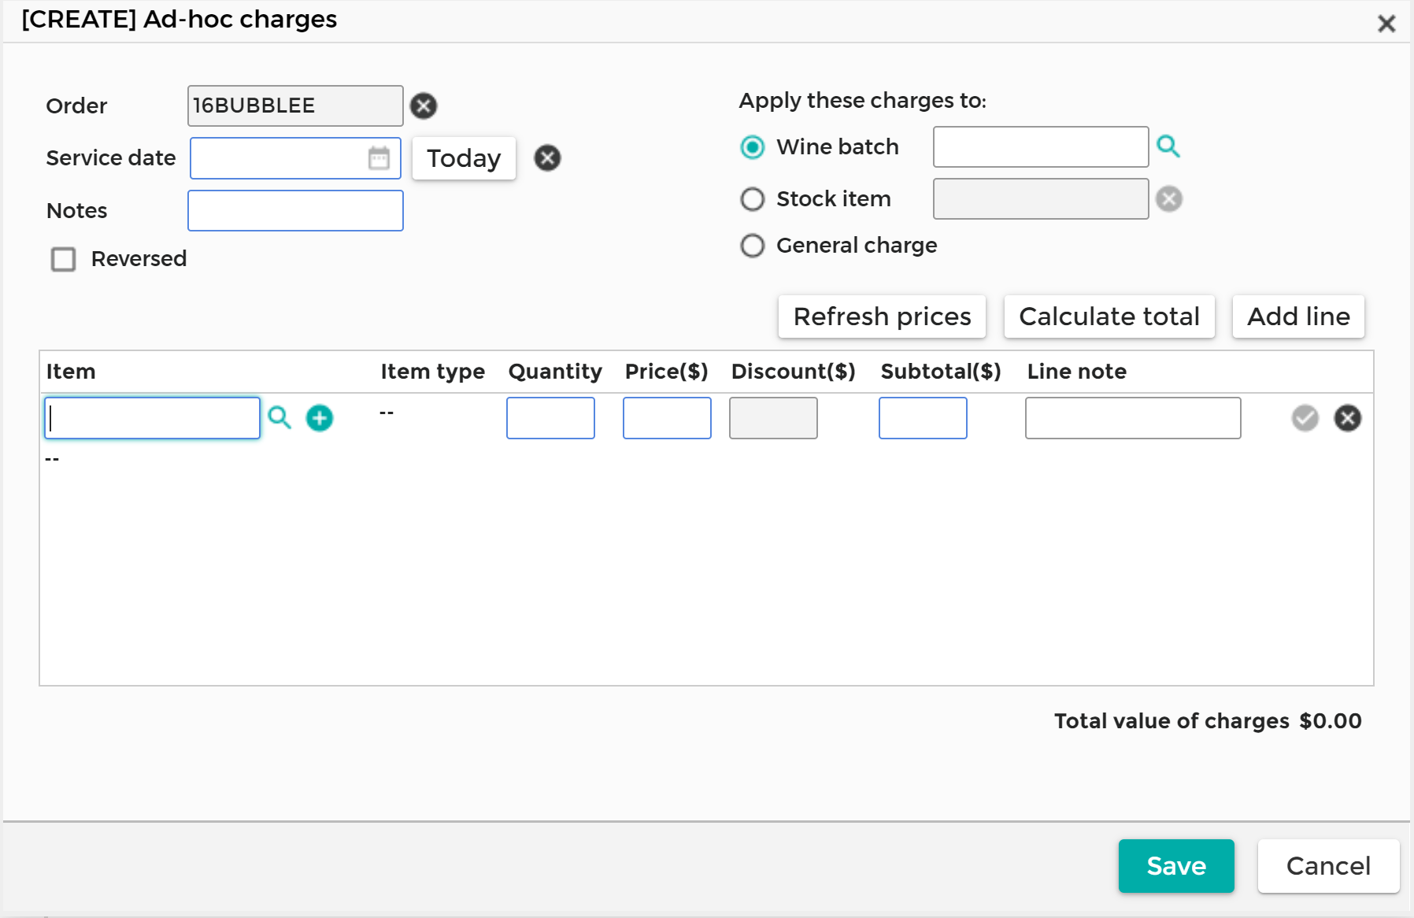Image resolution: width=1414 pixels, height=918 pixels.
Task: Save the ad-hoc charges
Action: [1176, 866]
